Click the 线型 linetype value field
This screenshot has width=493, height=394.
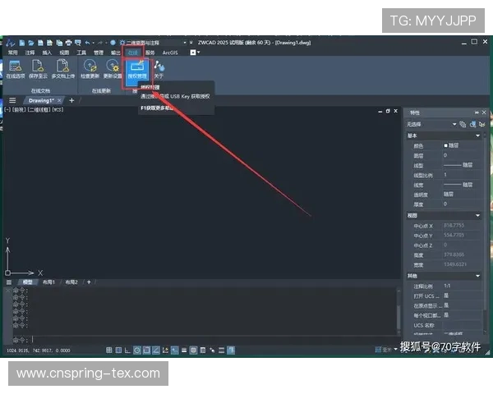click(461, 165)
